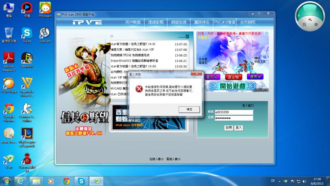Open the Play League of Legends desktop icon
The image size is (330, 186).
click(x=27, y=138)
